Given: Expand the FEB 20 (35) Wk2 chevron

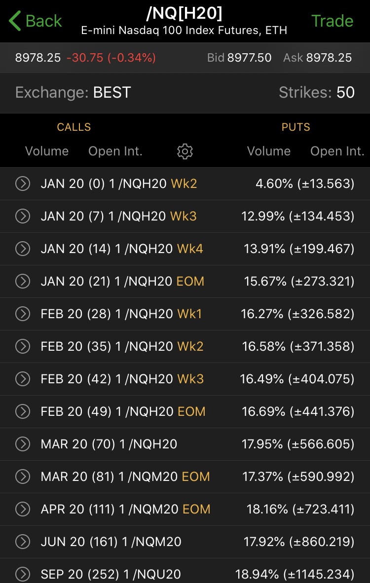Looking at the screenshot, I should click(x=23, y=347).
